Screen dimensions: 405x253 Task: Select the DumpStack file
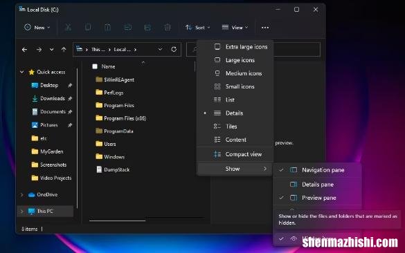click(x=116, y=169)
